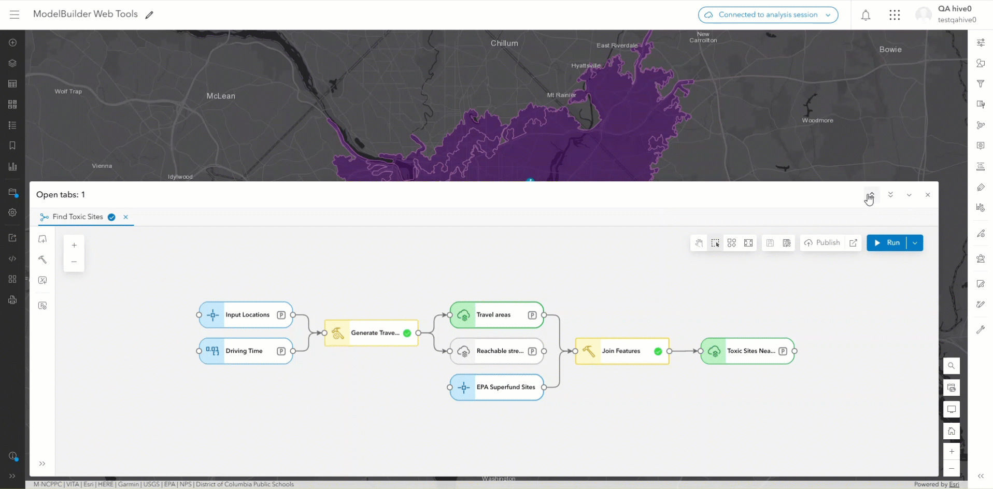Image resolution: width=993 pixels, height=489 pixels.
Task: Select the Find Toxic Sites tab
Action: click(x=78, y=217)
